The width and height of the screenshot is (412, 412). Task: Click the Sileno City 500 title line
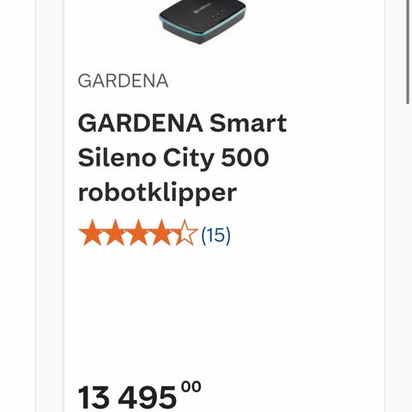pos(173,158)
